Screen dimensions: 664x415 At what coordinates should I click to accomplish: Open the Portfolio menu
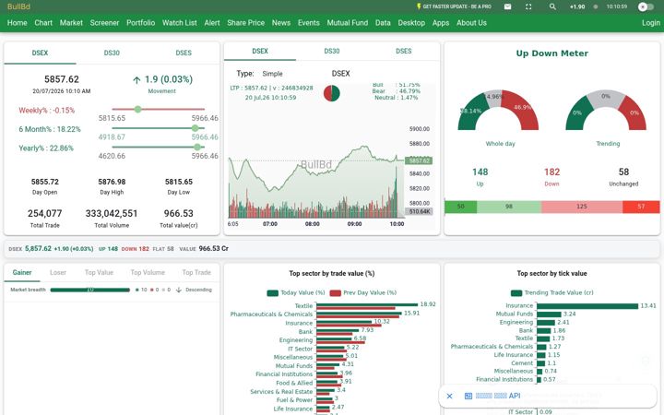tap(140, 23)
